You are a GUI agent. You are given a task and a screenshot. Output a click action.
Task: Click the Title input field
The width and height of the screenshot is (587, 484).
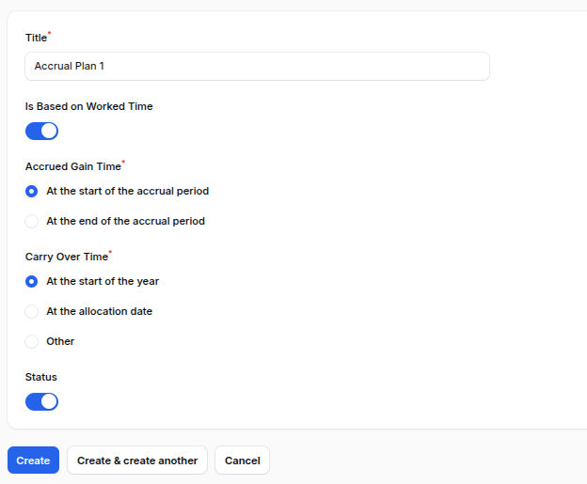(257, 67)
